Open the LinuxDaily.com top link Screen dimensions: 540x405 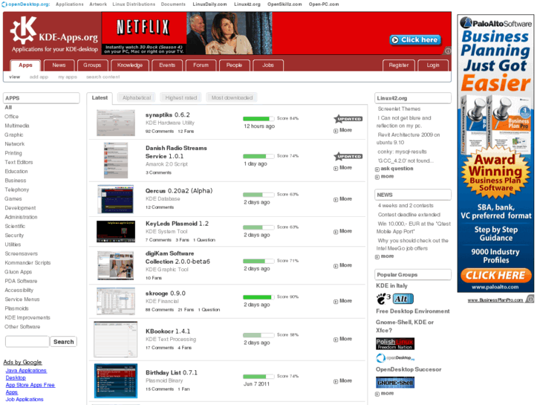tap(209, 4)
